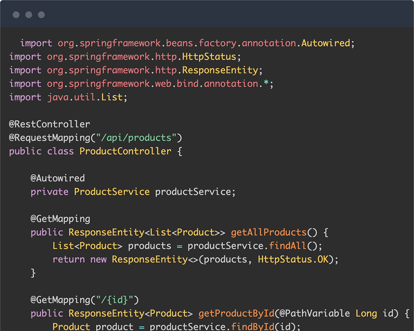Viewport: 414px width, 331px height.
Task: Click the private keyword
Action: coord(50,192)
